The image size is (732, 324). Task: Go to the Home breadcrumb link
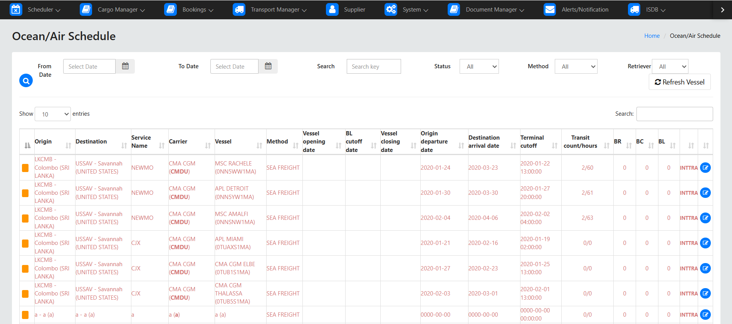click(652, 35)
